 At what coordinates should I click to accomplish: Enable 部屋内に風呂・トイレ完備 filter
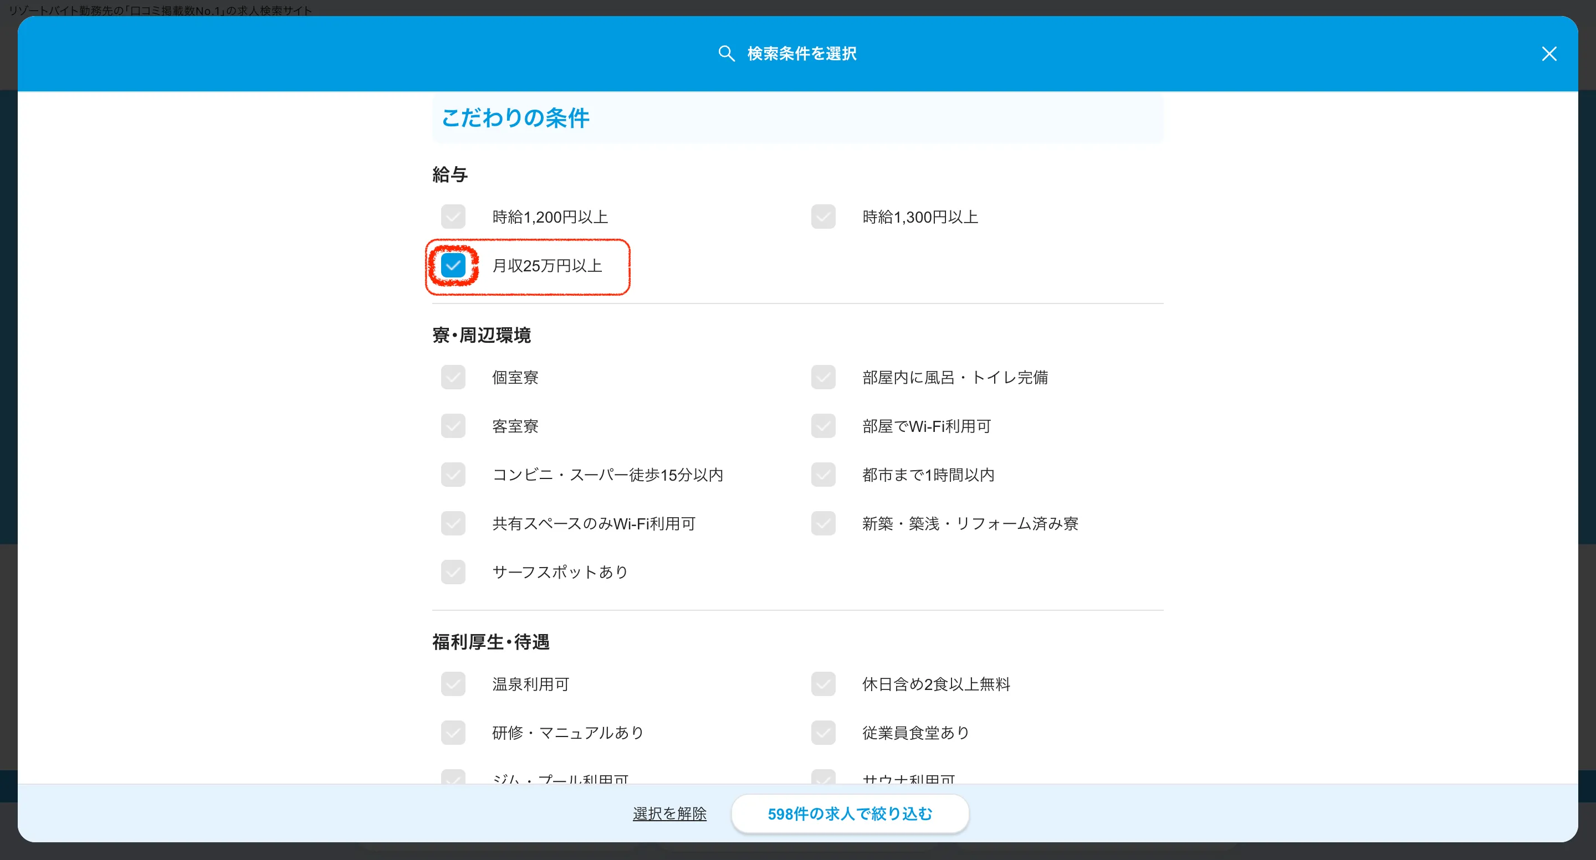(x=823, y=377)
